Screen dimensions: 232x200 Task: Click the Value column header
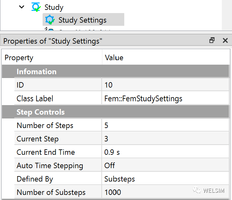tap(165, 58)
